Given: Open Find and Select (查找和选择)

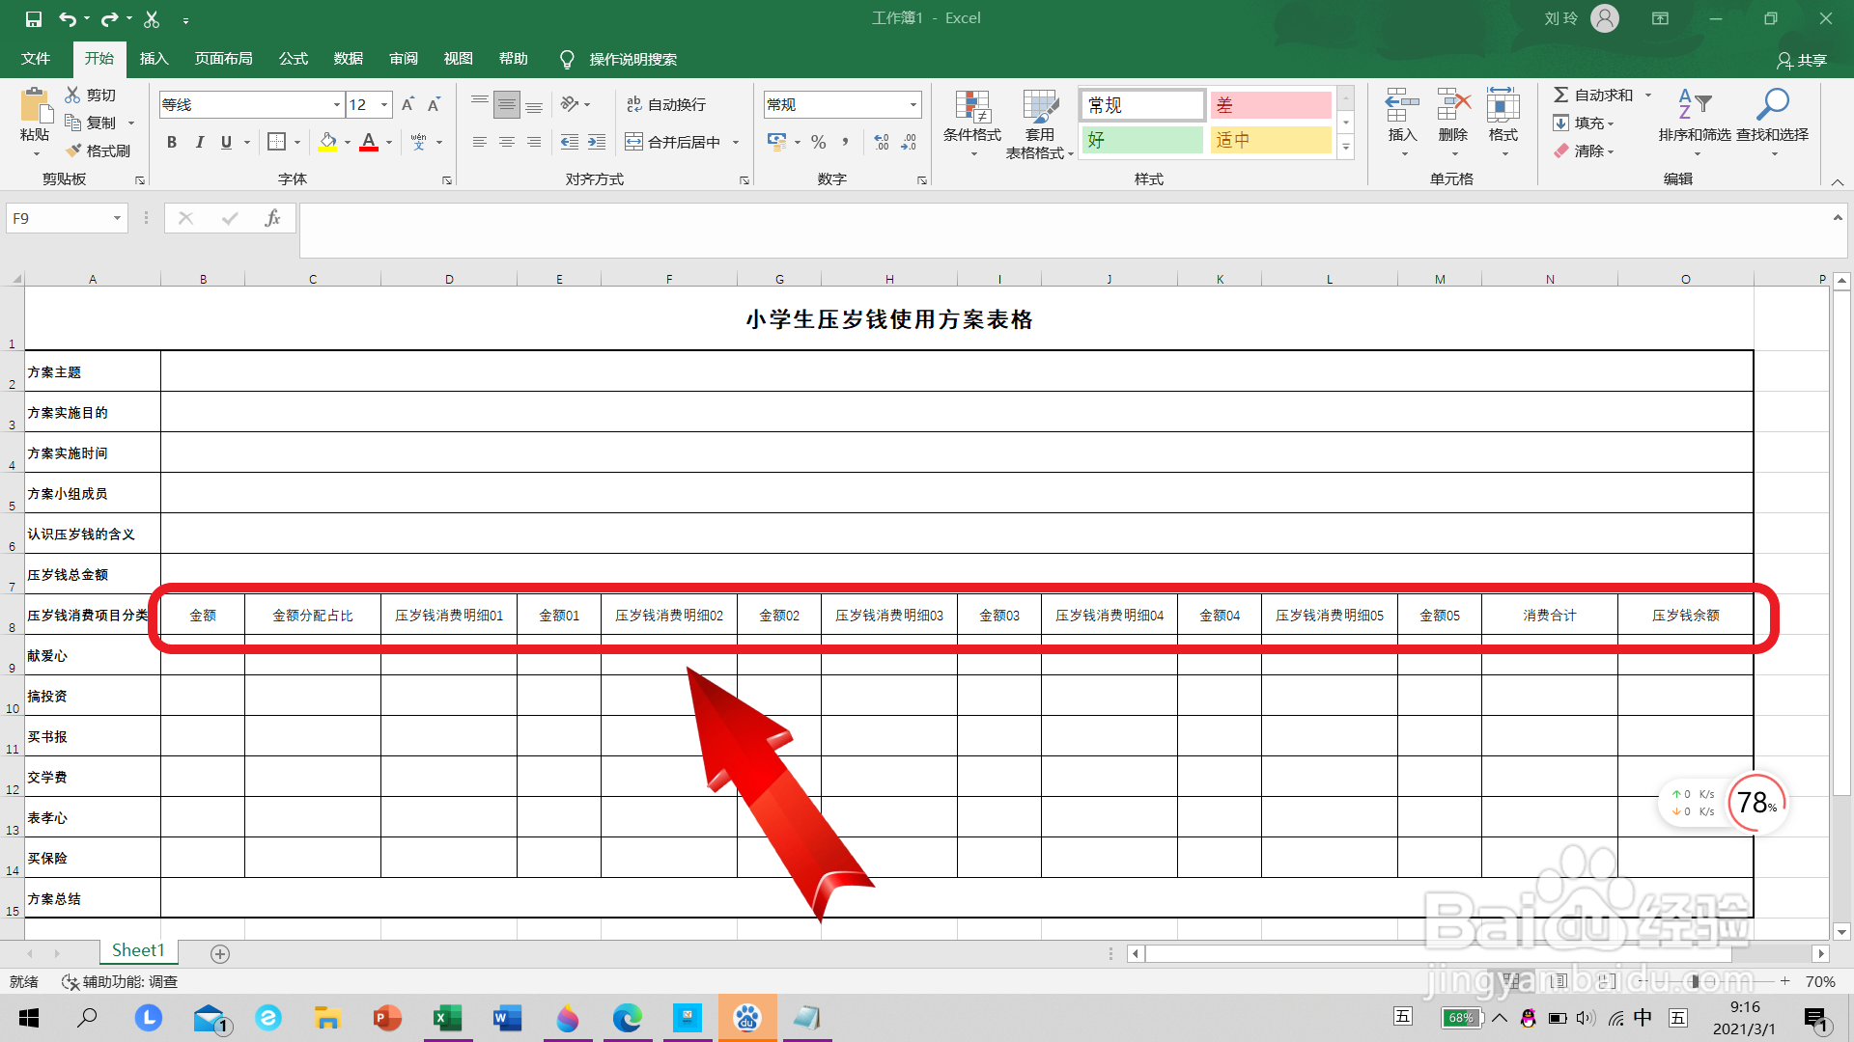Looking at the screenshot, I should 1773,123.
